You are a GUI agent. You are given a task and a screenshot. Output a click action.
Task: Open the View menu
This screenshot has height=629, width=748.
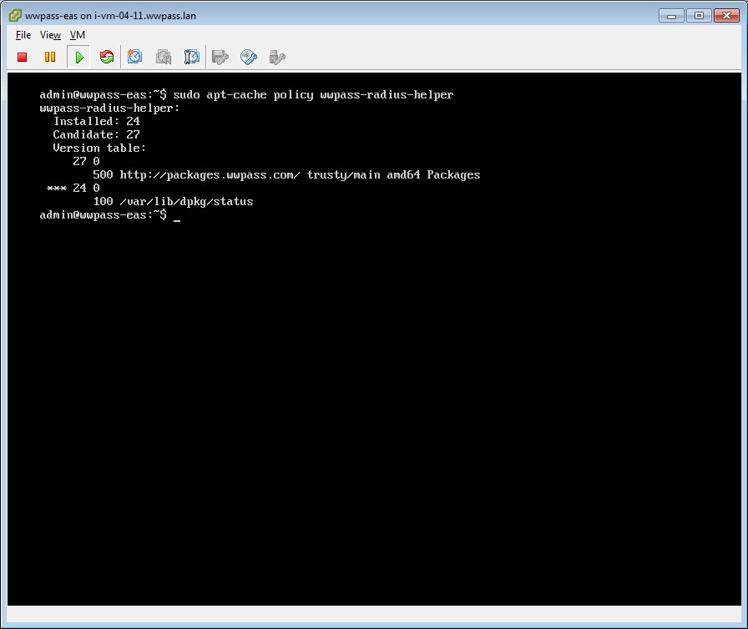point(49,35)
